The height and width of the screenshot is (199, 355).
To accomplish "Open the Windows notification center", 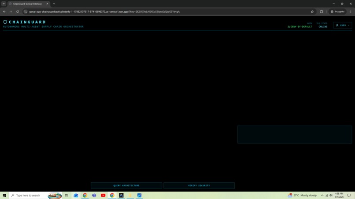I will (x=349, y=195).
